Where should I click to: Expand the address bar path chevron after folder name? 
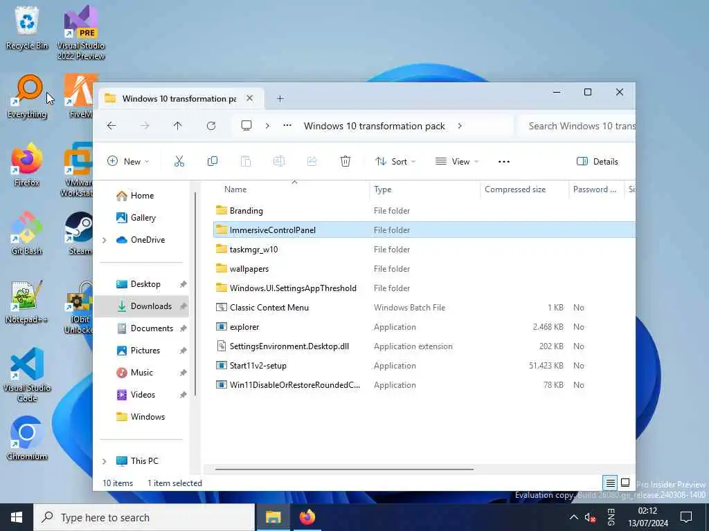[x=460, y=126]
